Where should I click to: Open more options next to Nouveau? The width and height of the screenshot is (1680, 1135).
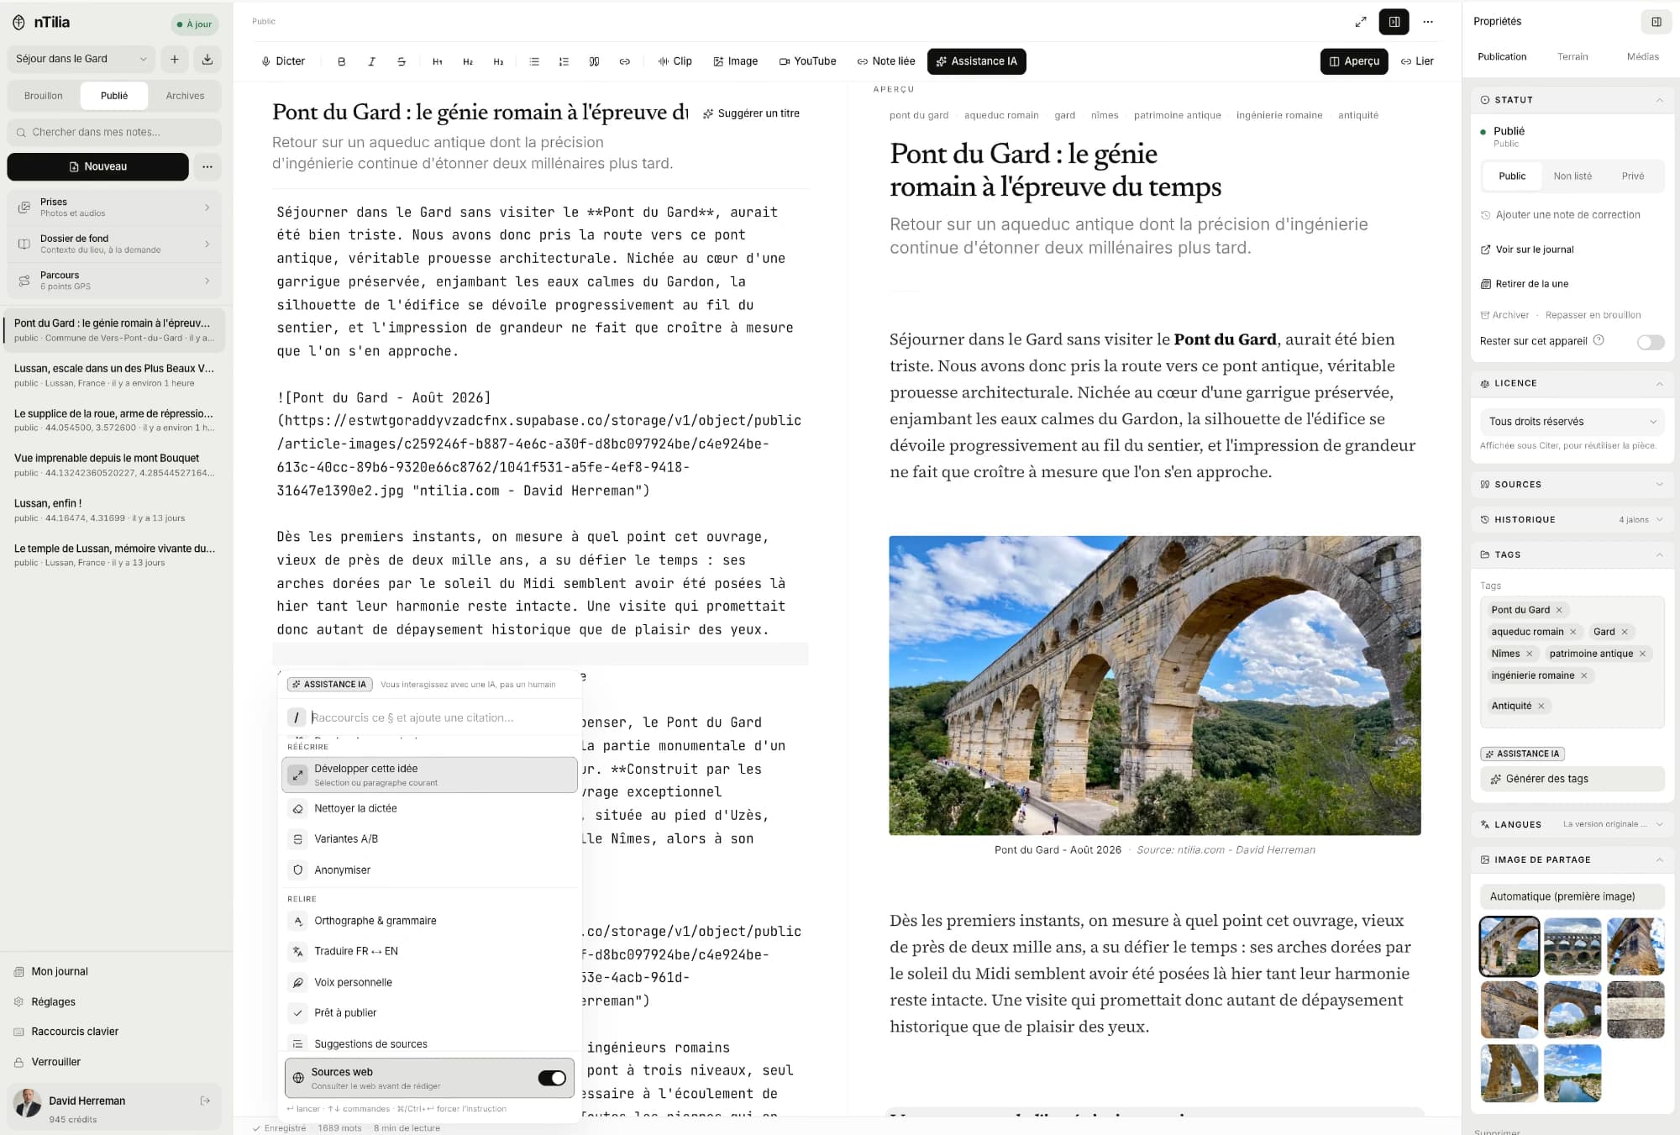[207, 166]
